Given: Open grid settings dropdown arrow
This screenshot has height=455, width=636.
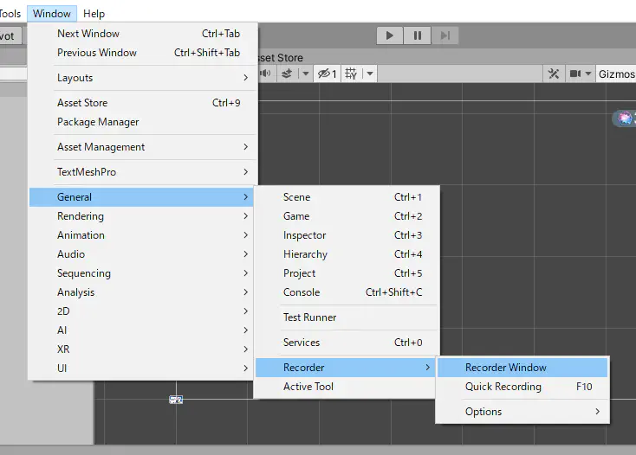Looking at the screenshot, I should 370,74.
